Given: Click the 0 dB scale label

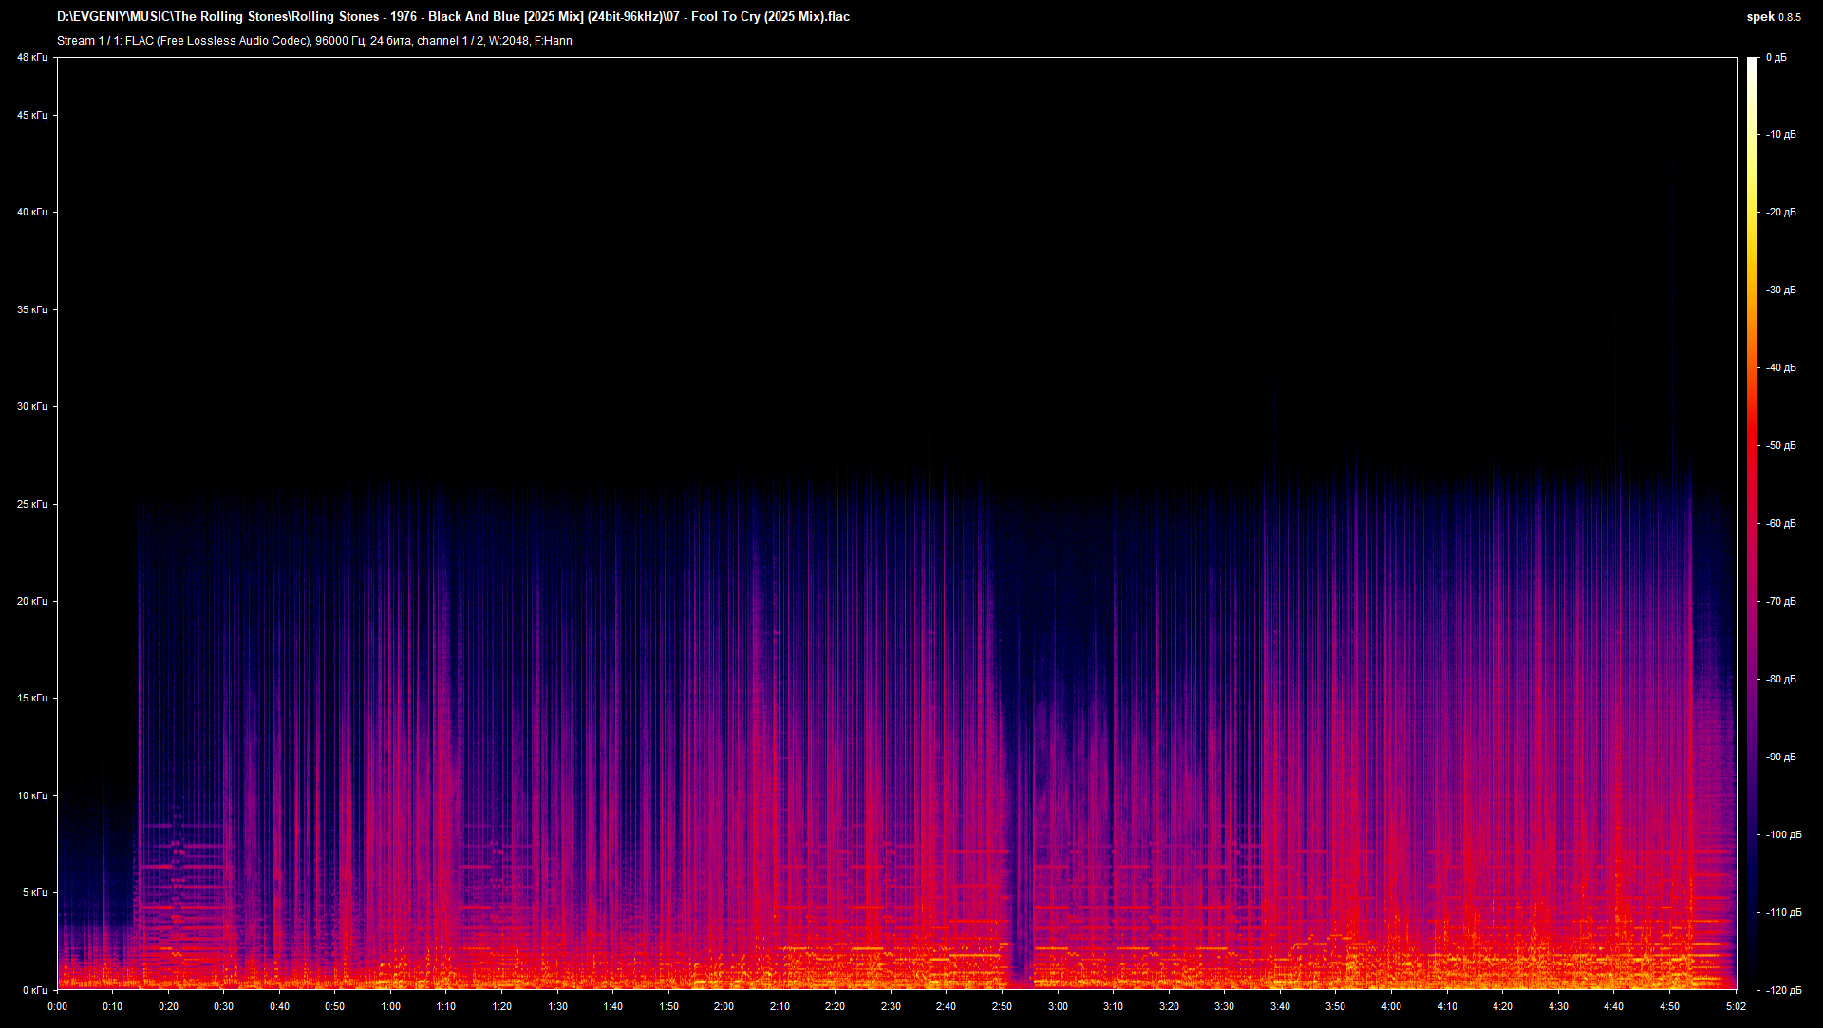Looking at the screenshot, I should point(1776,58).
